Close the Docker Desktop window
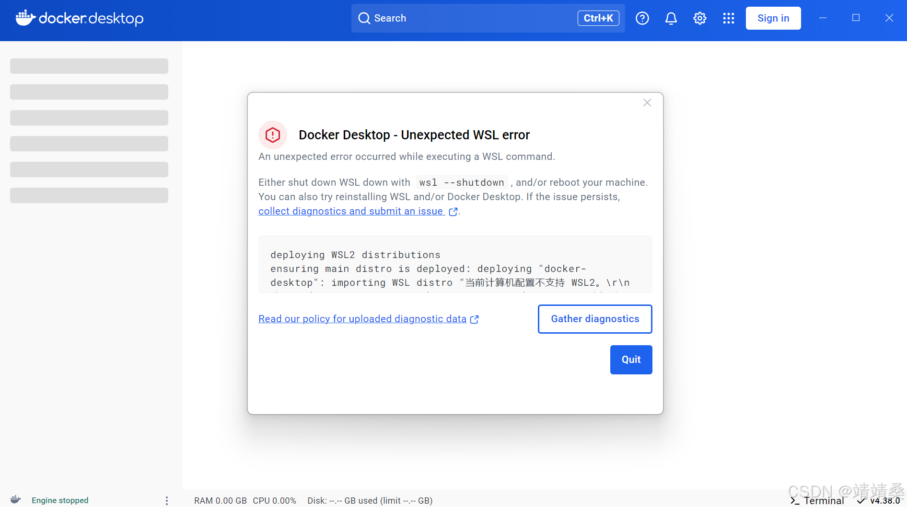This screenshot has height=507, width=907. pyautogui.click(x=889, y=18)
